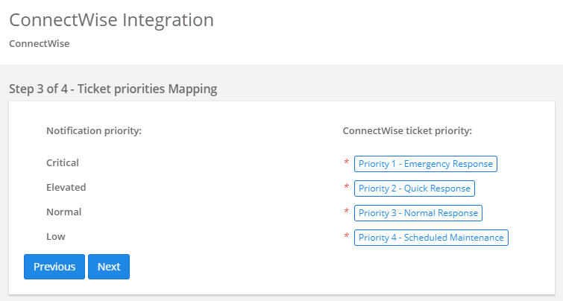Open the Priority 1 - Emergency Response dropdown
This screenshot has height=301, width=563.
pos(426,164)
